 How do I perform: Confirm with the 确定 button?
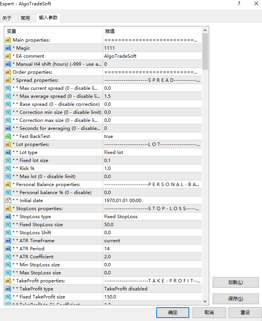point(172,313)
